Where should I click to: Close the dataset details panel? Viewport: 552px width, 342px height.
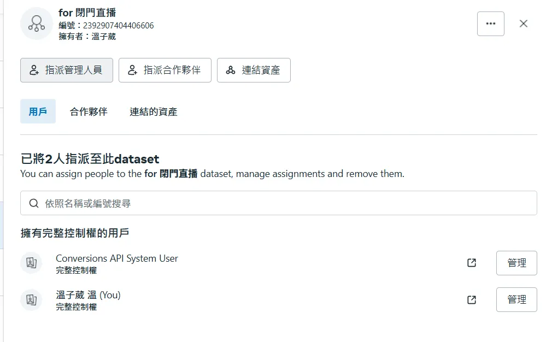pyautogui.click(x=523, y=23)
